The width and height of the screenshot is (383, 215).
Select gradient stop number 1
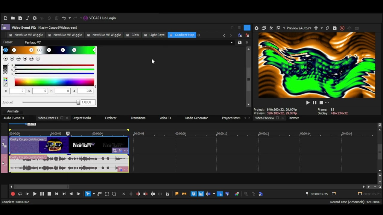[x=14, y=50]
